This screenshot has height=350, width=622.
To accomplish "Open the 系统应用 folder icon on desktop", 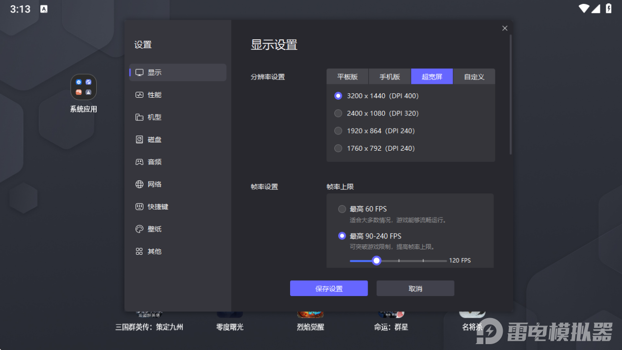I will 83,87.
